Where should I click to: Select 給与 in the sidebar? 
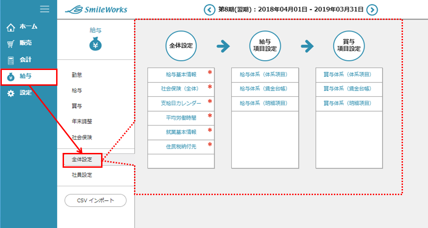[26, 76]
